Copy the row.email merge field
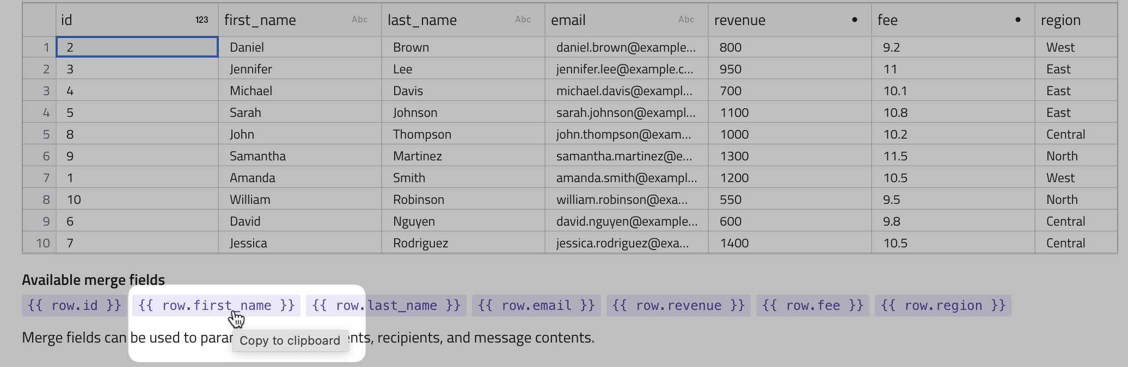This screenshot has height=367, width=1128. pyautogui.click(x=536, y=306)
